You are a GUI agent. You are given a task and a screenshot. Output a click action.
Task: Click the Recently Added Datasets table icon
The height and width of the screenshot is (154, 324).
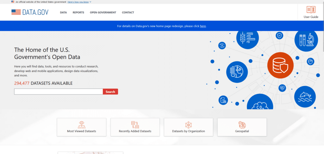click(x=135, y=125)
